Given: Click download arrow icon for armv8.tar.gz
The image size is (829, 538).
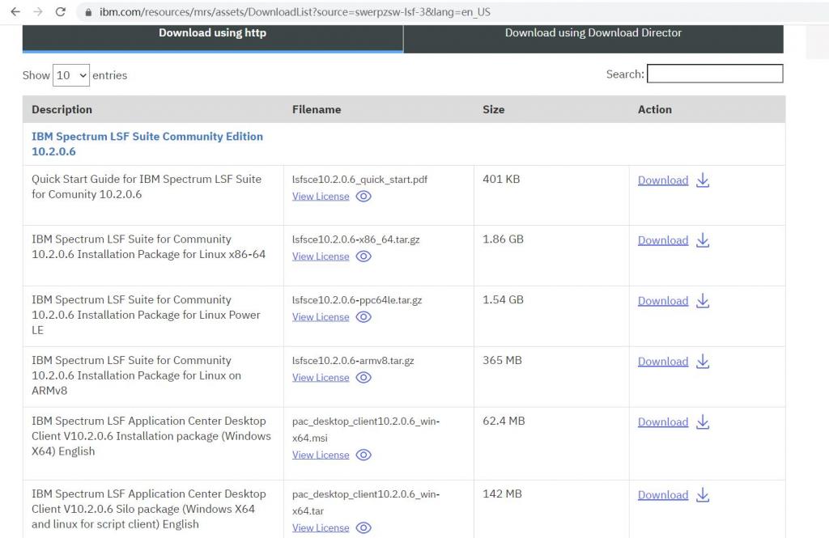Looking at the screenshot, I should 703,362.
